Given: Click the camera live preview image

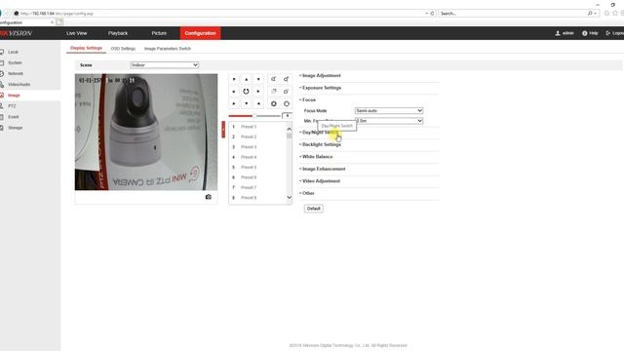Looking at the screenshot, I should [x=146, y=132].
